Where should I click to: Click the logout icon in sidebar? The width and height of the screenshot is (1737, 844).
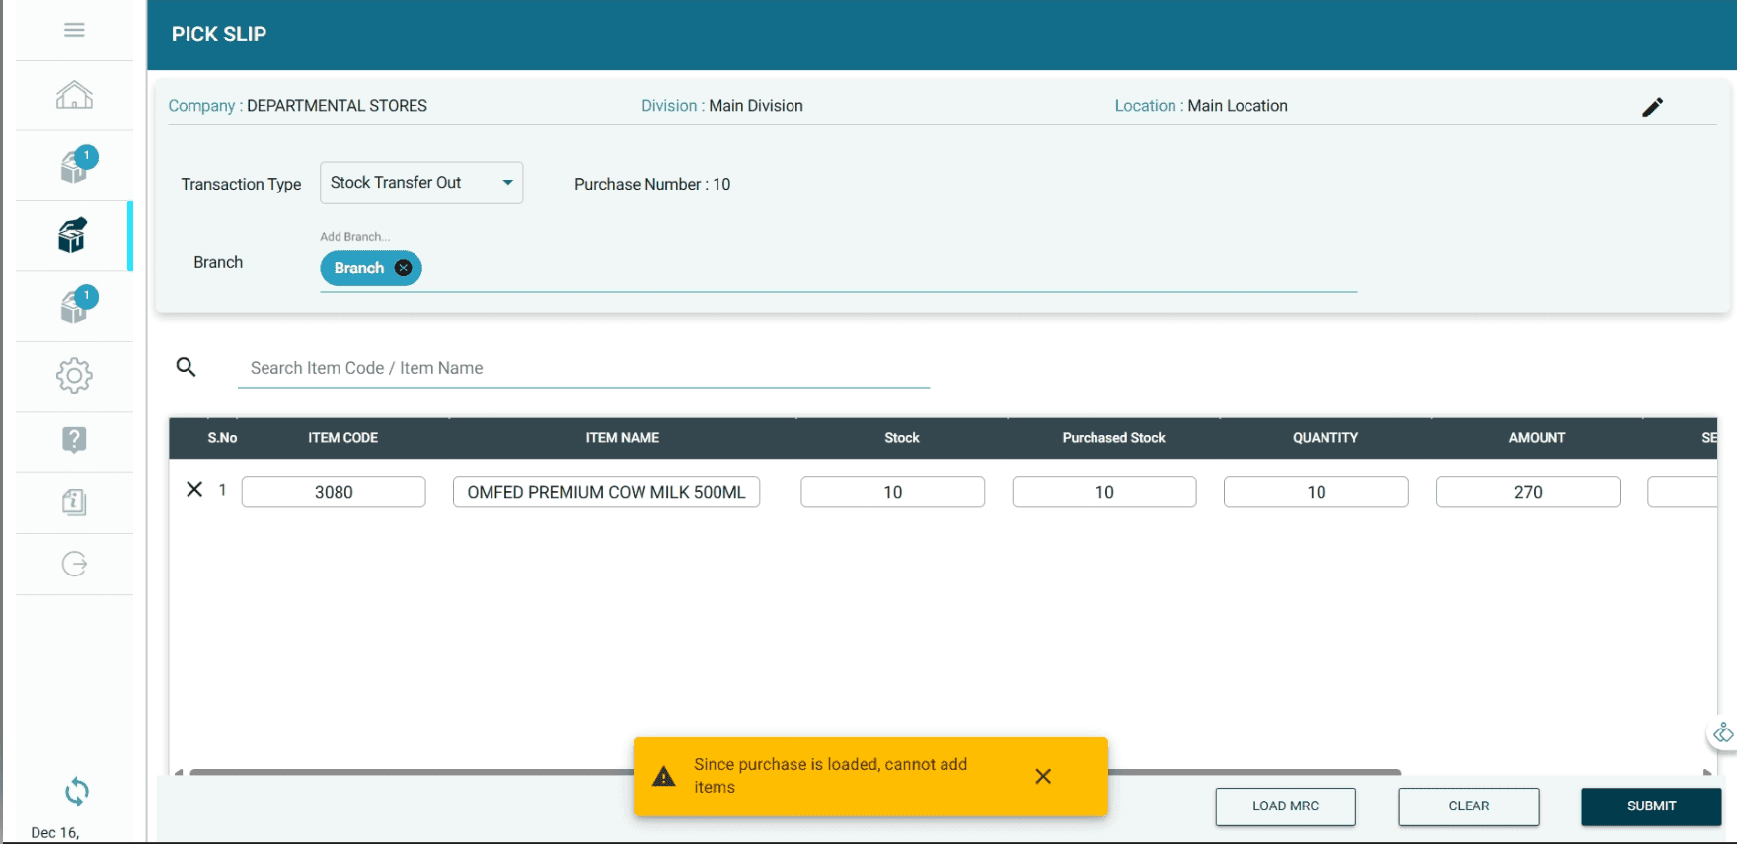pyautogui.click(x=74, y=564)
